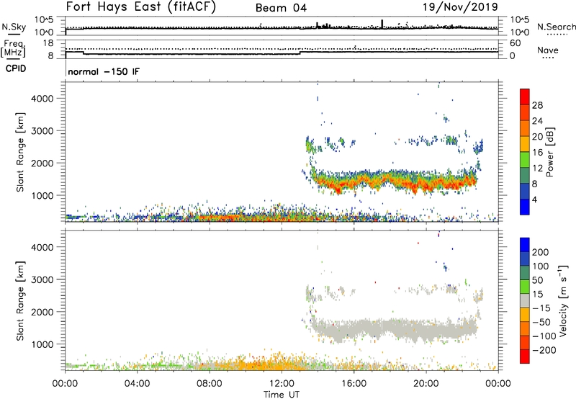The height and width of the screenshot is (399, 576).
Task: Click the '60' Nave axis tick
Action: 515,43
